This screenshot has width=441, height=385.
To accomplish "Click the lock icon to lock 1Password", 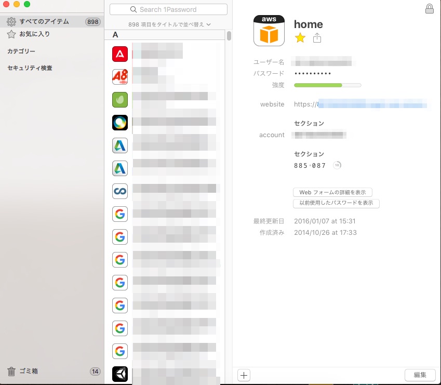I will (429, 9).
